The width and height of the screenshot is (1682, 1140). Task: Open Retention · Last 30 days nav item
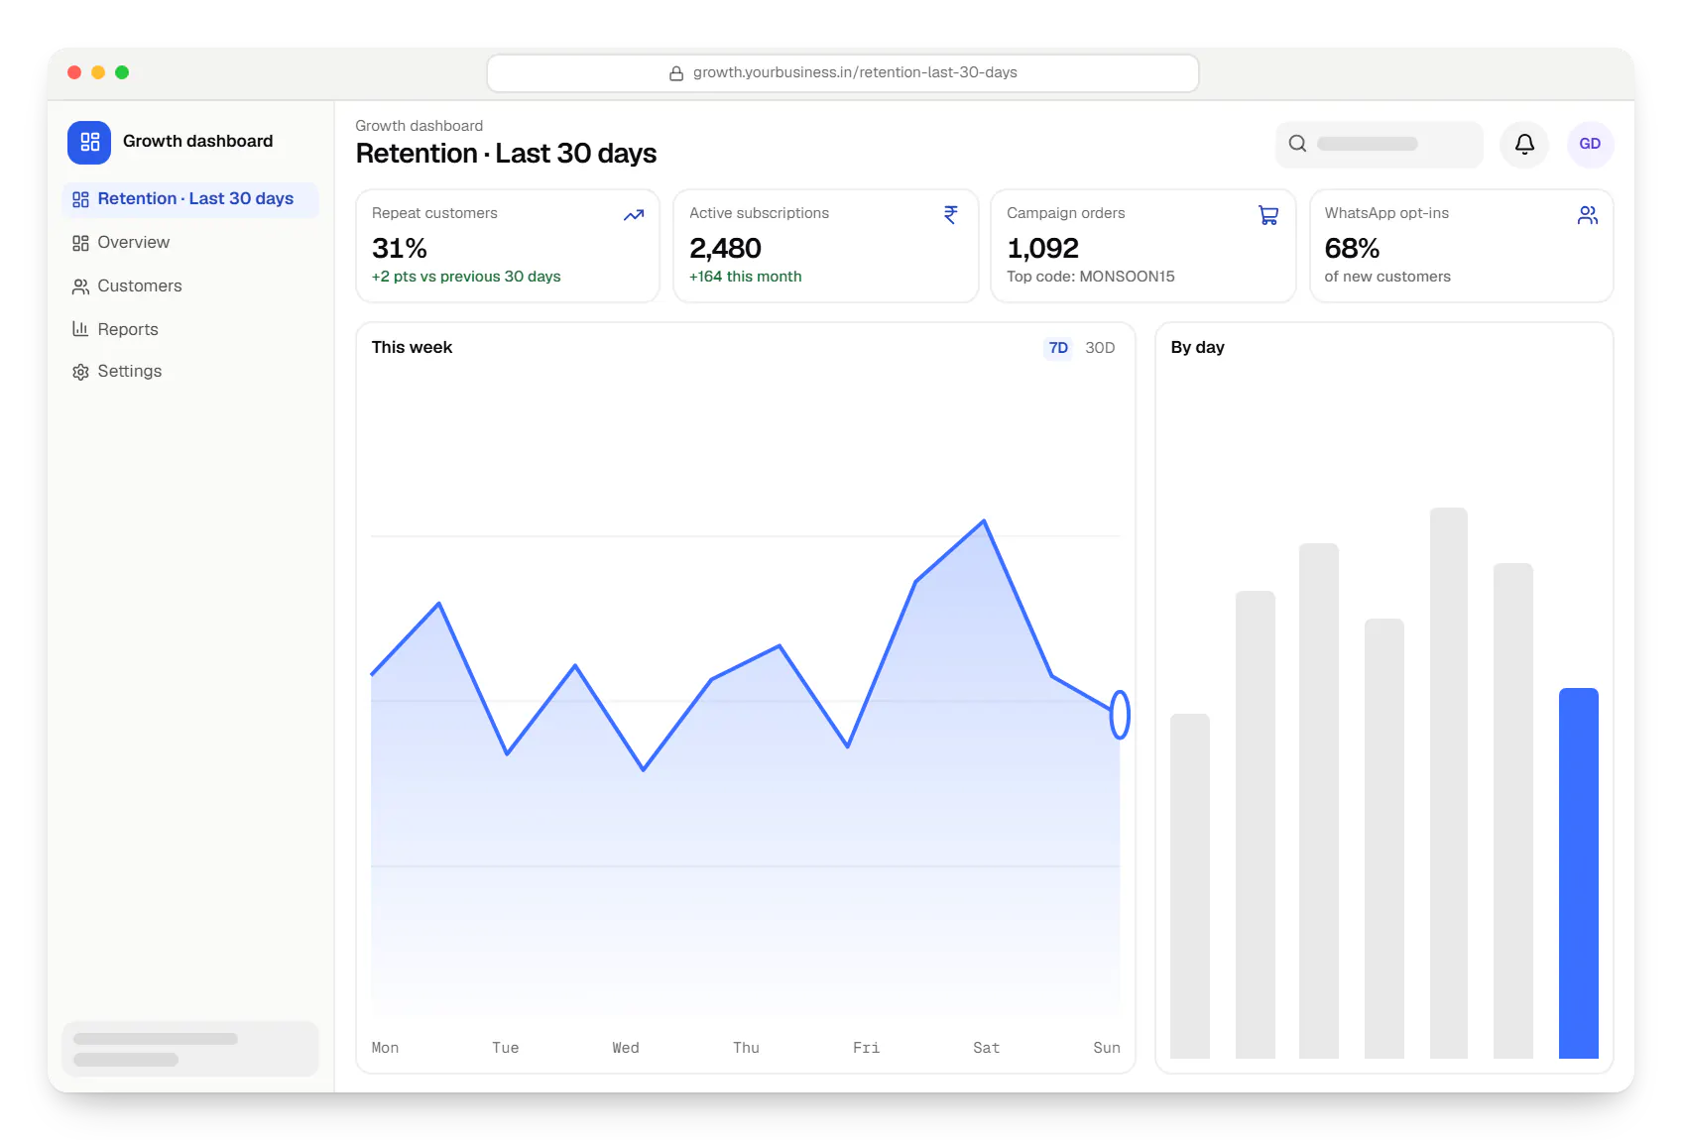pos(190,199)
